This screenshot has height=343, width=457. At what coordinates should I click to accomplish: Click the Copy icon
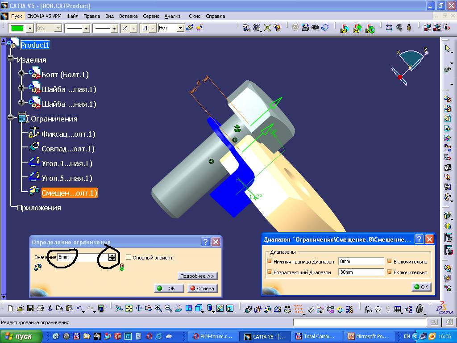(x=59, y=308)
